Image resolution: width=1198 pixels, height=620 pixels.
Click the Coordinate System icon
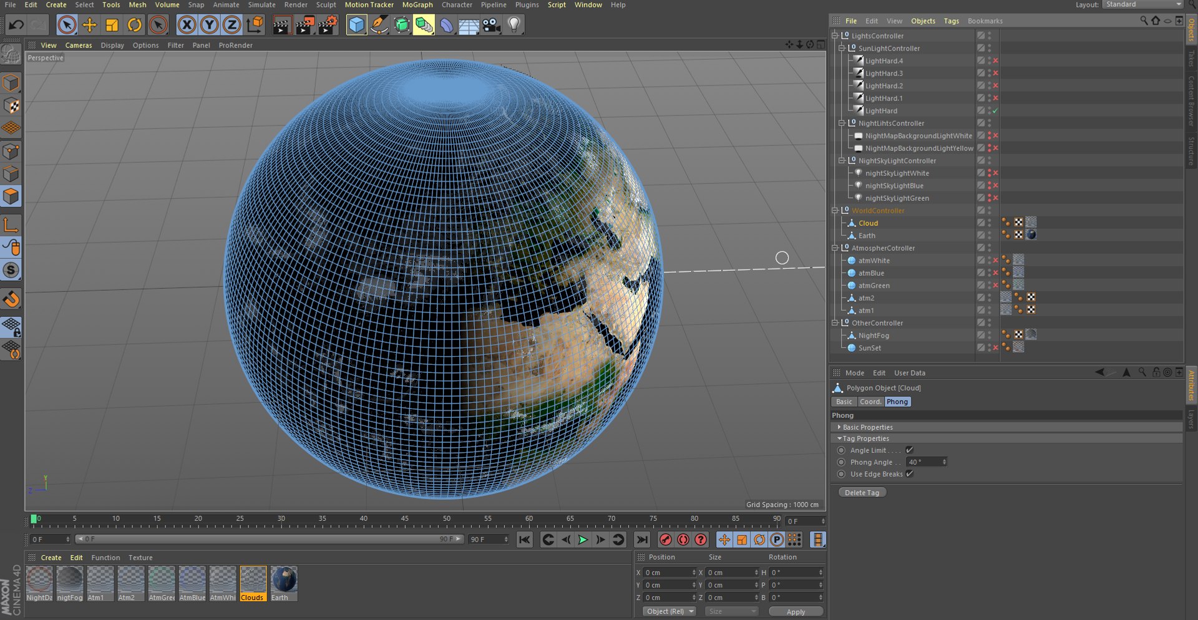255,25
